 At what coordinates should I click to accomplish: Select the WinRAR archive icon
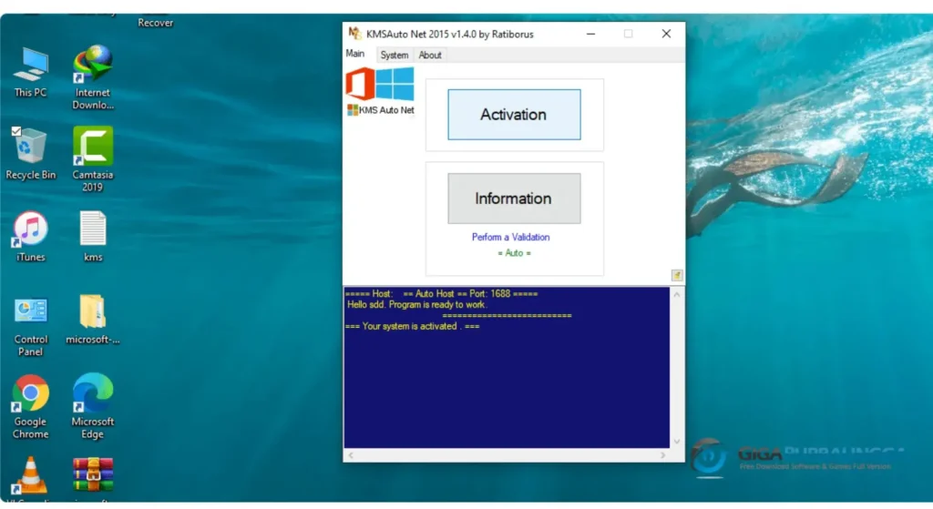pyautogui.click(x=93, y=473)
